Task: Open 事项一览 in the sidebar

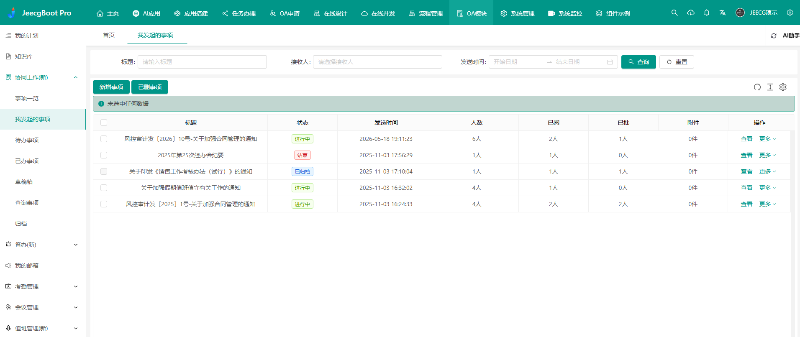Action: coord(43,98)
